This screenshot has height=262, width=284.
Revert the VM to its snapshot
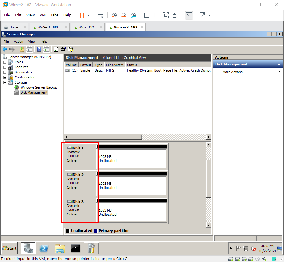point(124,15)
